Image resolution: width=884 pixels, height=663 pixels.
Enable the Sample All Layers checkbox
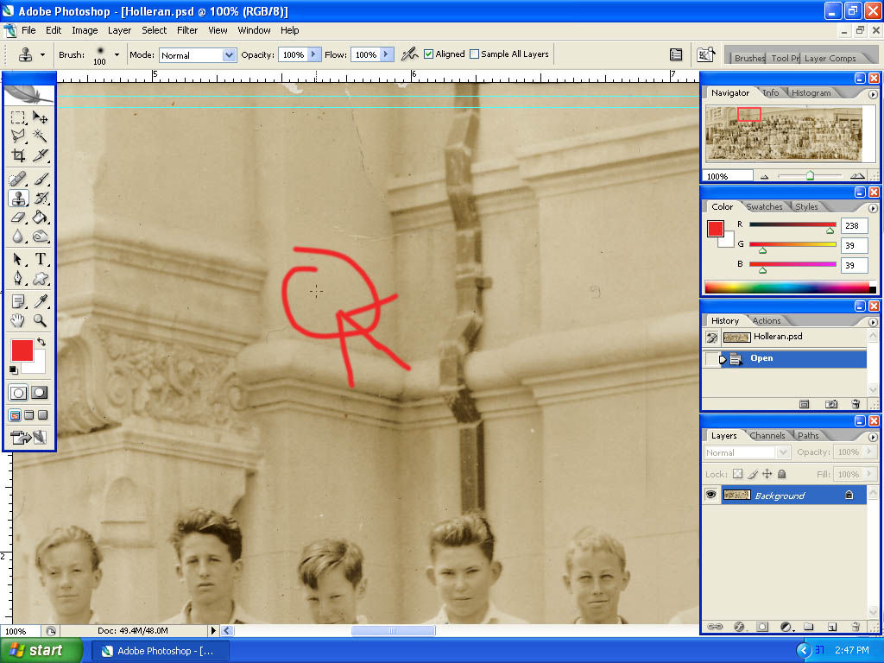474,54
